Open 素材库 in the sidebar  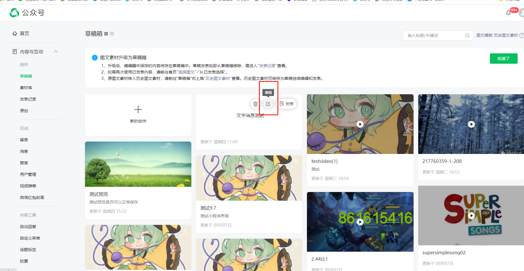point(26,88)
